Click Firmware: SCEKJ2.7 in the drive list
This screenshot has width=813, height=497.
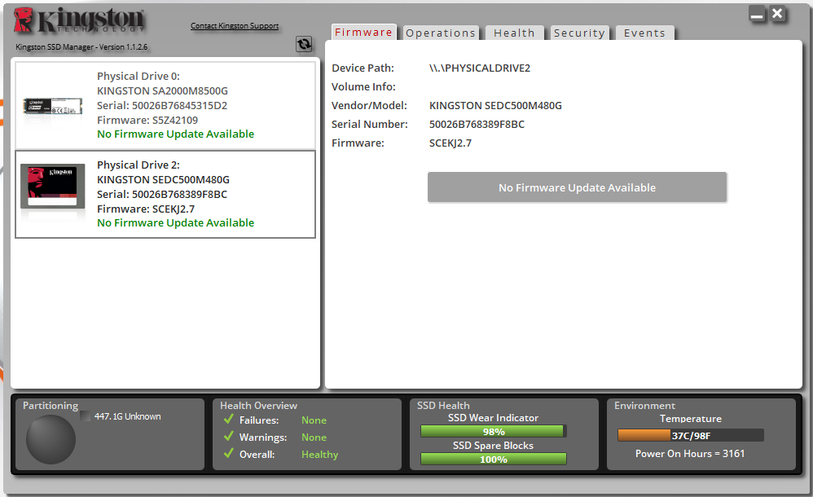click(x=146, y=209)
